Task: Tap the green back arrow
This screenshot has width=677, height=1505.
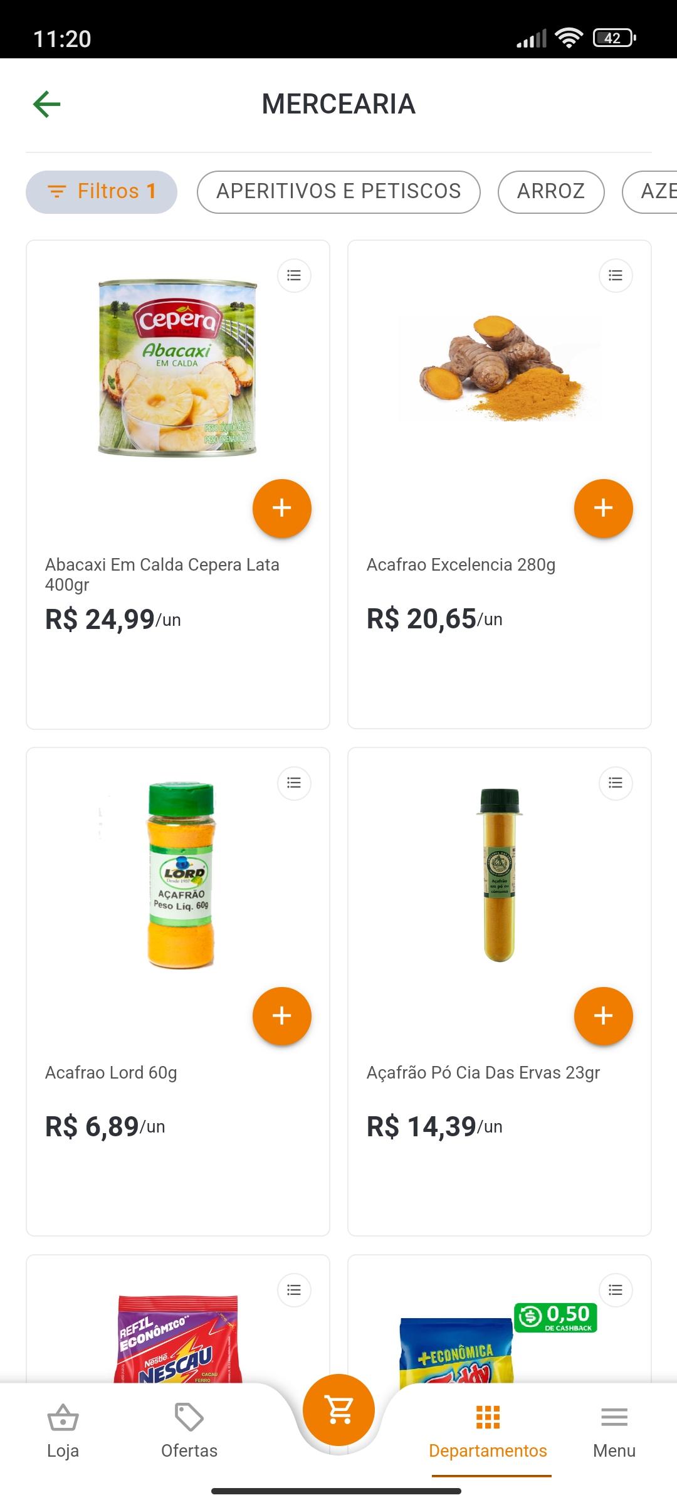Action: 47,104
